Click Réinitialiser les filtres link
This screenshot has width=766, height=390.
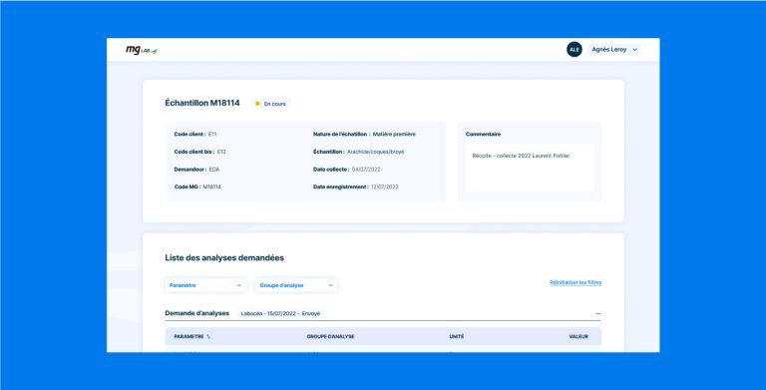pos(575,282)
